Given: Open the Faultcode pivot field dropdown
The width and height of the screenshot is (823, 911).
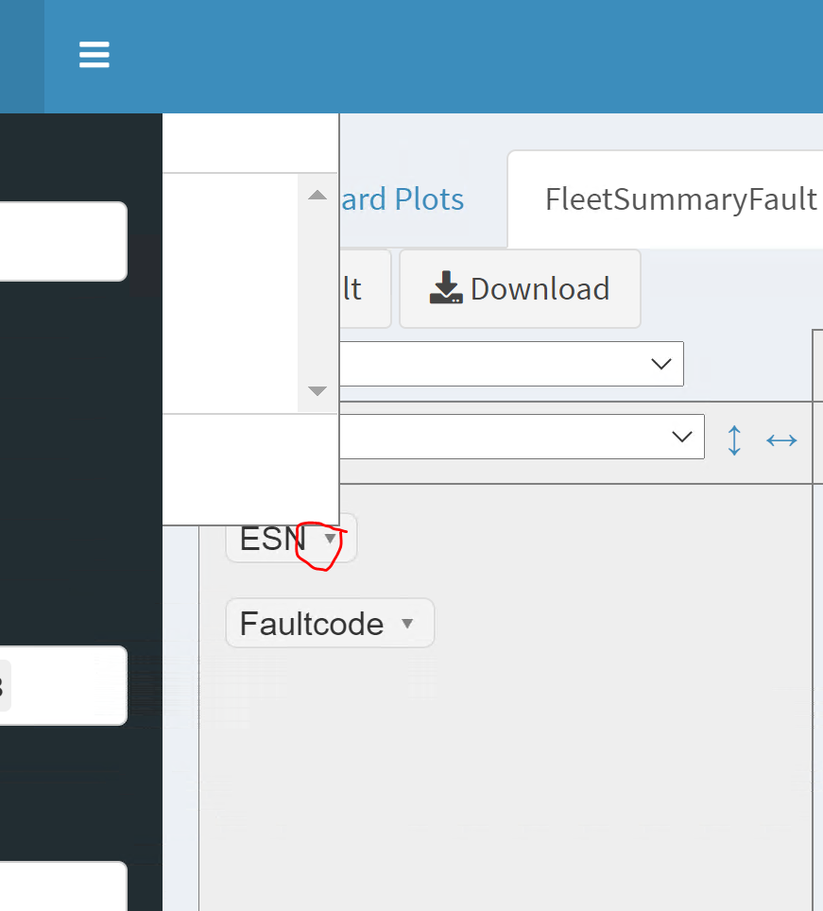Looking at the screenshot, I should point(407,623).
